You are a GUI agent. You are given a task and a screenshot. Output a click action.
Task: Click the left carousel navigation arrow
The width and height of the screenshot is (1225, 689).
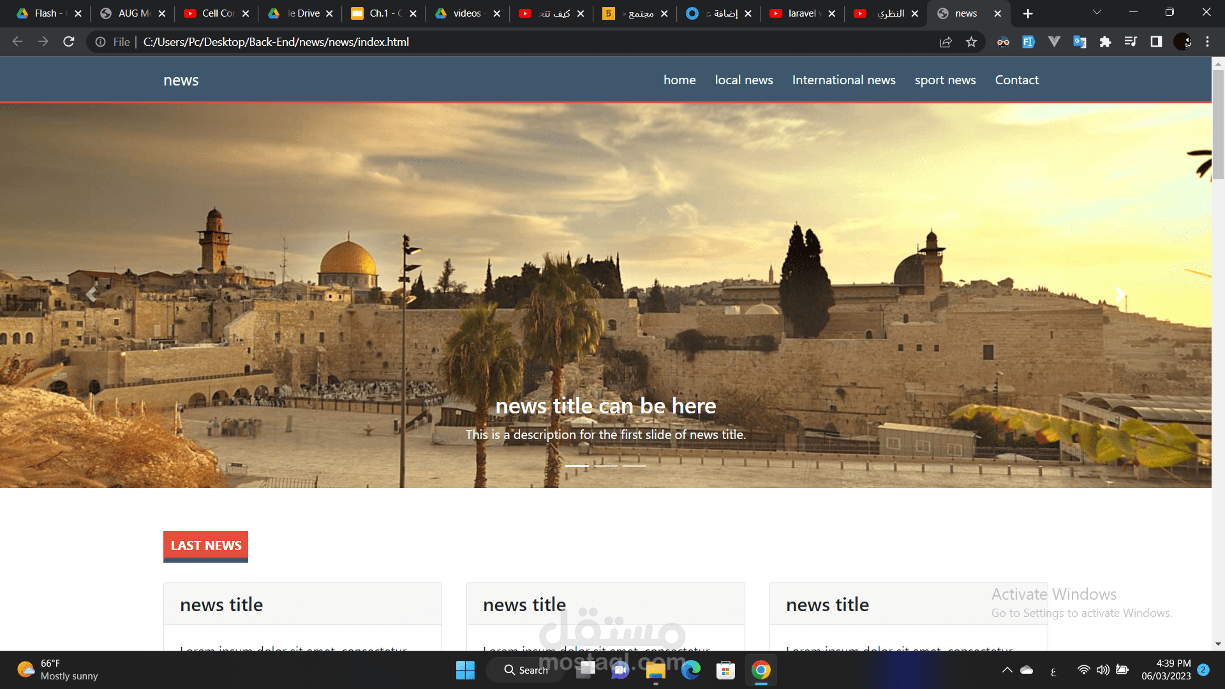92,295
